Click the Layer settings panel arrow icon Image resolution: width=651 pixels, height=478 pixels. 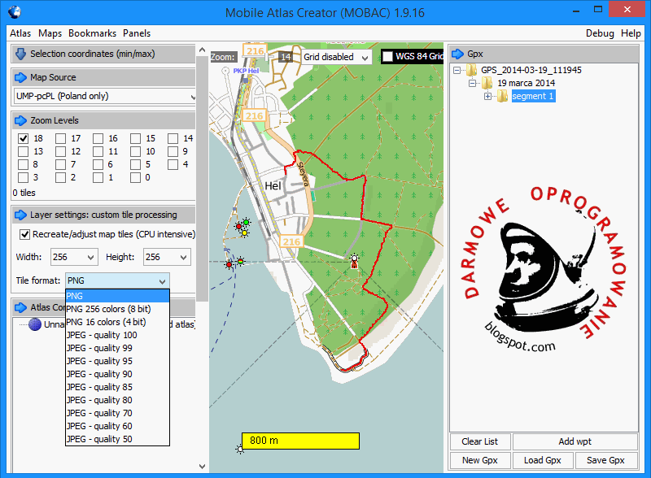[x=20, y=215]
